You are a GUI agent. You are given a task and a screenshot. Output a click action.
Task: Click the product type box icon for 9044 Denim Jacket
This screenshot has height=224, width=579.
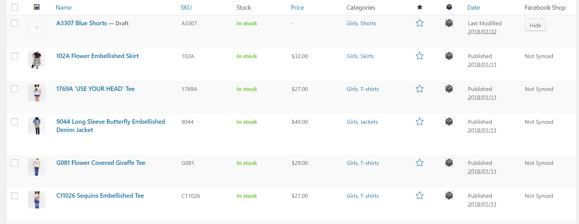[449, 121]
